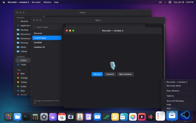The height and width of the screenshot is (123, 196).
Task: Open Recents in the Home window sidebar
Action: pyautogui.click(x=23, y=21)
